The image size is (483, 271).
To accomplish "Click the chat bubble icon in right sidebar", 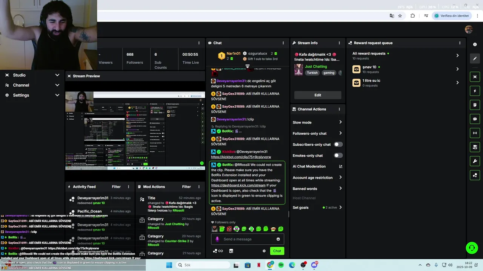I will click(475, 119).
